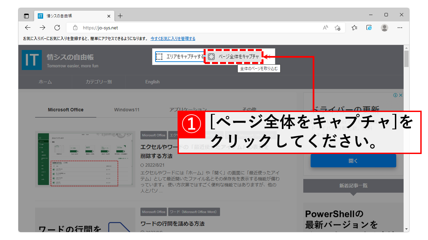Click the Read aloud icon
Viewport: 428px width, 240px height.
(x=325, y=28)
